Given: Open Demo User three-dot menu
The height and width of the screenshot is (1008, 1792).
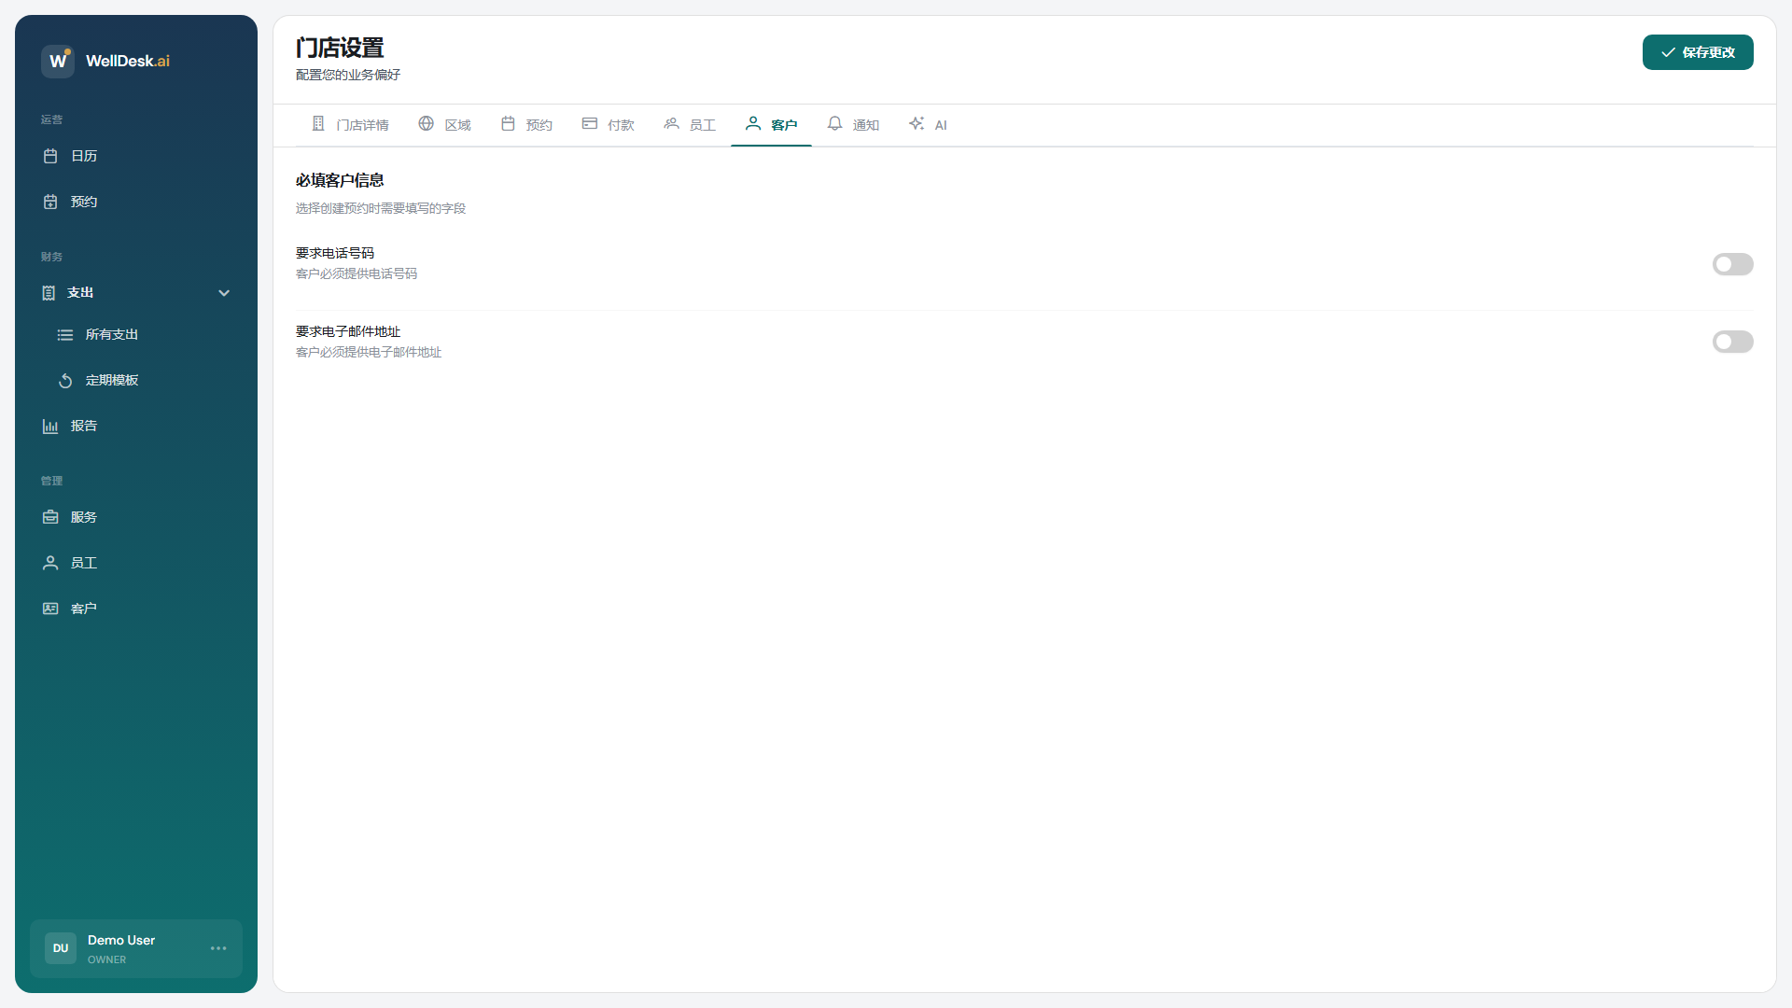Looking at the screenshot, I should point(218,948).
